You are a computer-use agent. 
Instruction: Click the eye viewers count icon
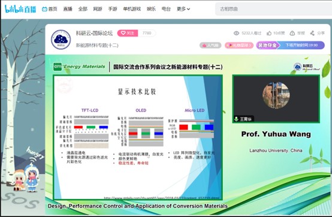click(x=236, y=33)
